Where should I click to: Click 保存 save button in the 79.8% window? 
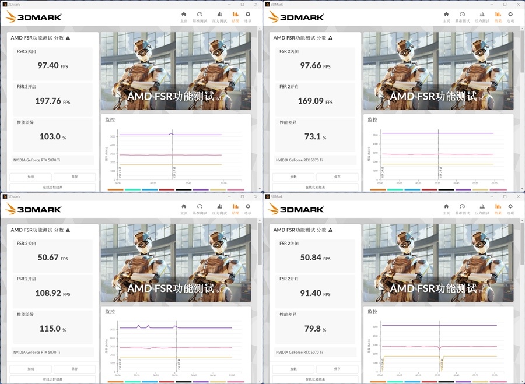pos(337,369)
